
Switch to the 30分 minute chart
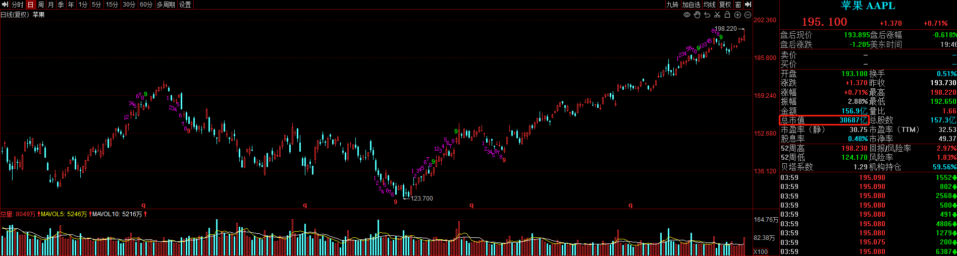pos(129,5)
